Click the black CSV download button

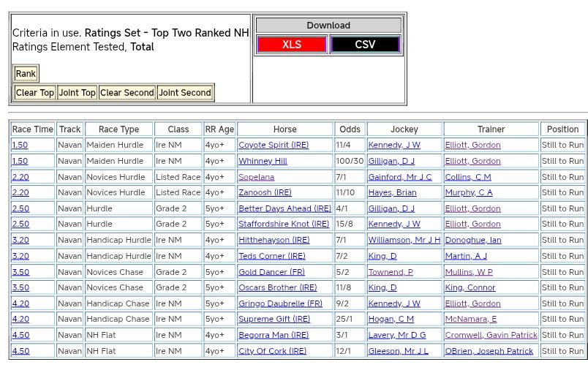(365, 45)
